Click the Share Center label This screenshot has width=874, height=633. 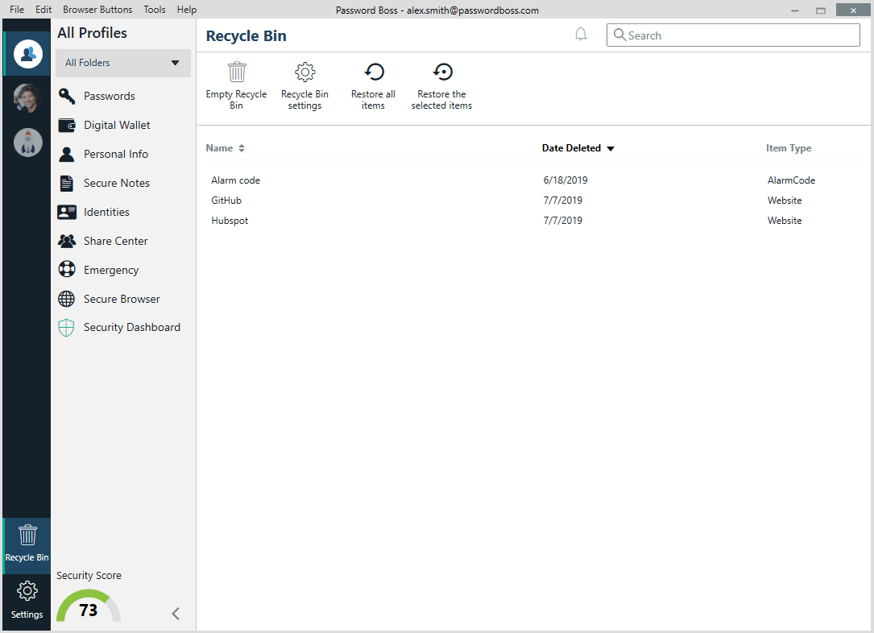click(x=115, y=241)
